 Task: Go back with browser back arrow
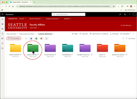pyautogui.click(x=2, y=6)
